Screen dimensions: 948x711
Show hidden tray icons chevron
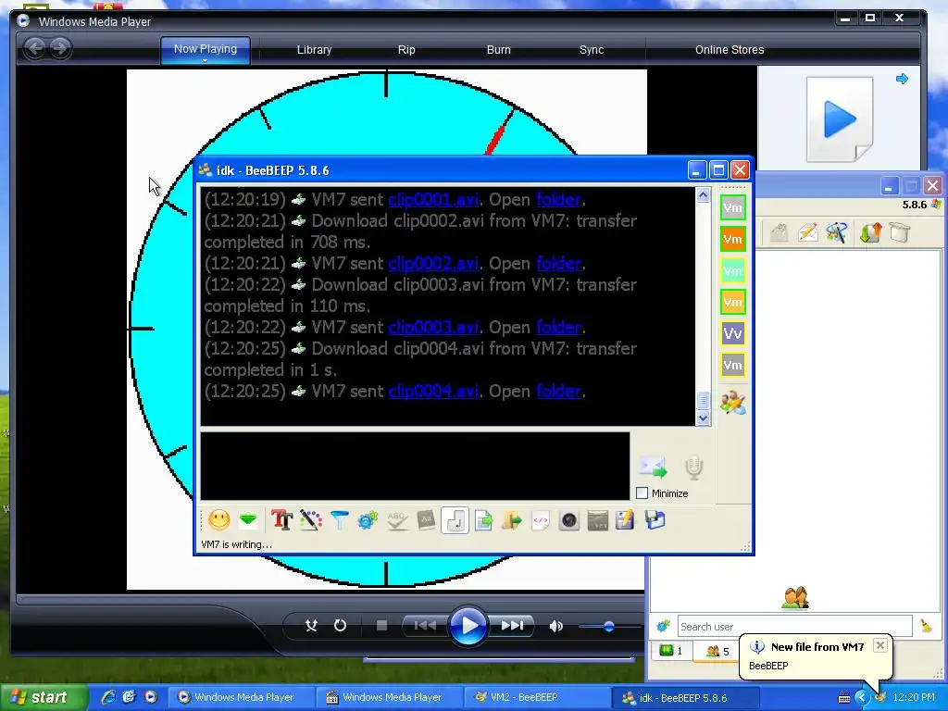[x=862, y=698]
